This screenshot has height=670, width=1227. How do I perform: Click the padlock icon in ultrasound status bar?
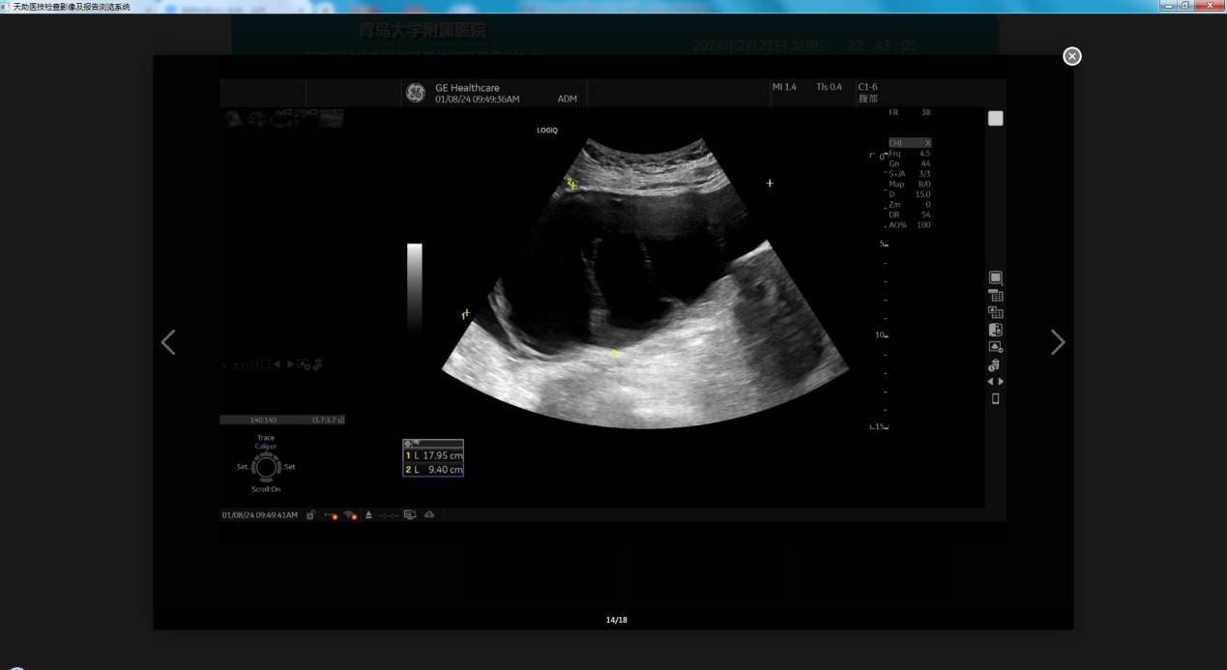click(310, 515)
